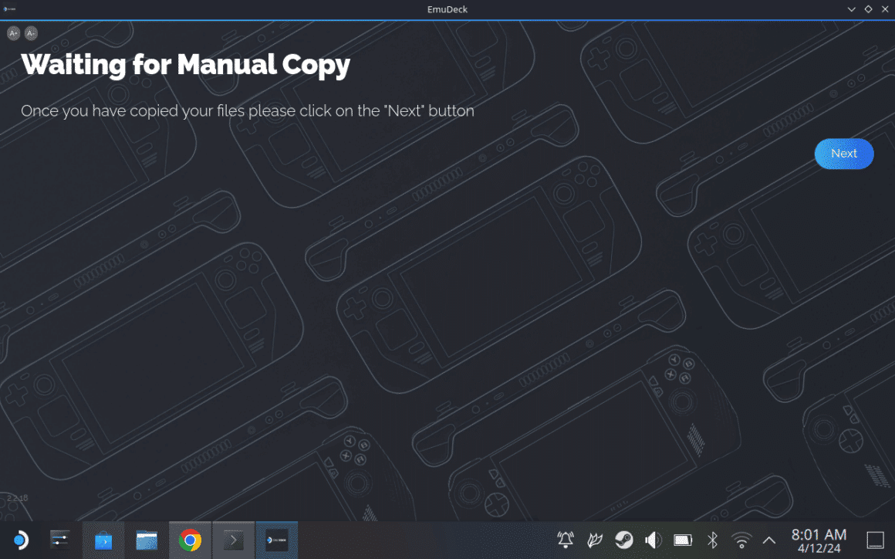This screenshot has height=559, width=895.
Task: Open the audio volume tray control
Action: point(653,540)
